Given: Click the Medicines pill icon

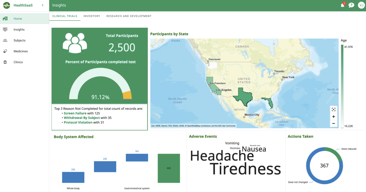Looking at the screenshot, I should pos(5,51).
